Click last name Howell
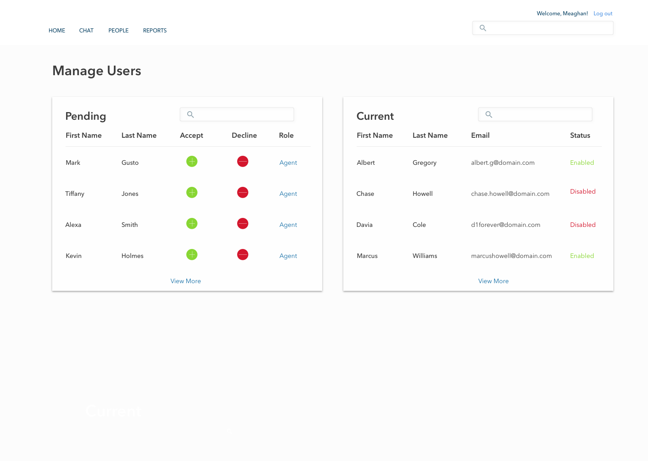Screen dimensions: 648x461 click(x=423, y=194)
